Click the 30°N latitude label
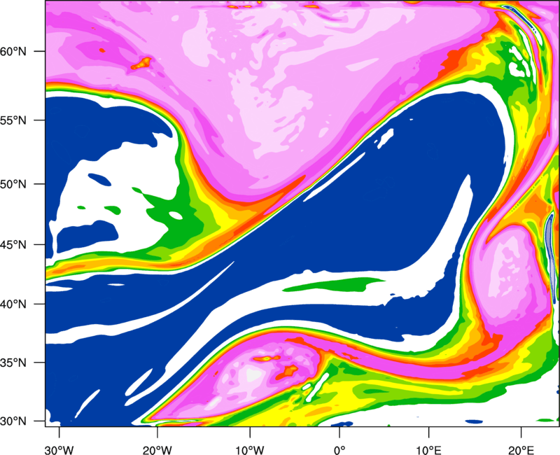This screenshot has height=455, width=560. 13,421
